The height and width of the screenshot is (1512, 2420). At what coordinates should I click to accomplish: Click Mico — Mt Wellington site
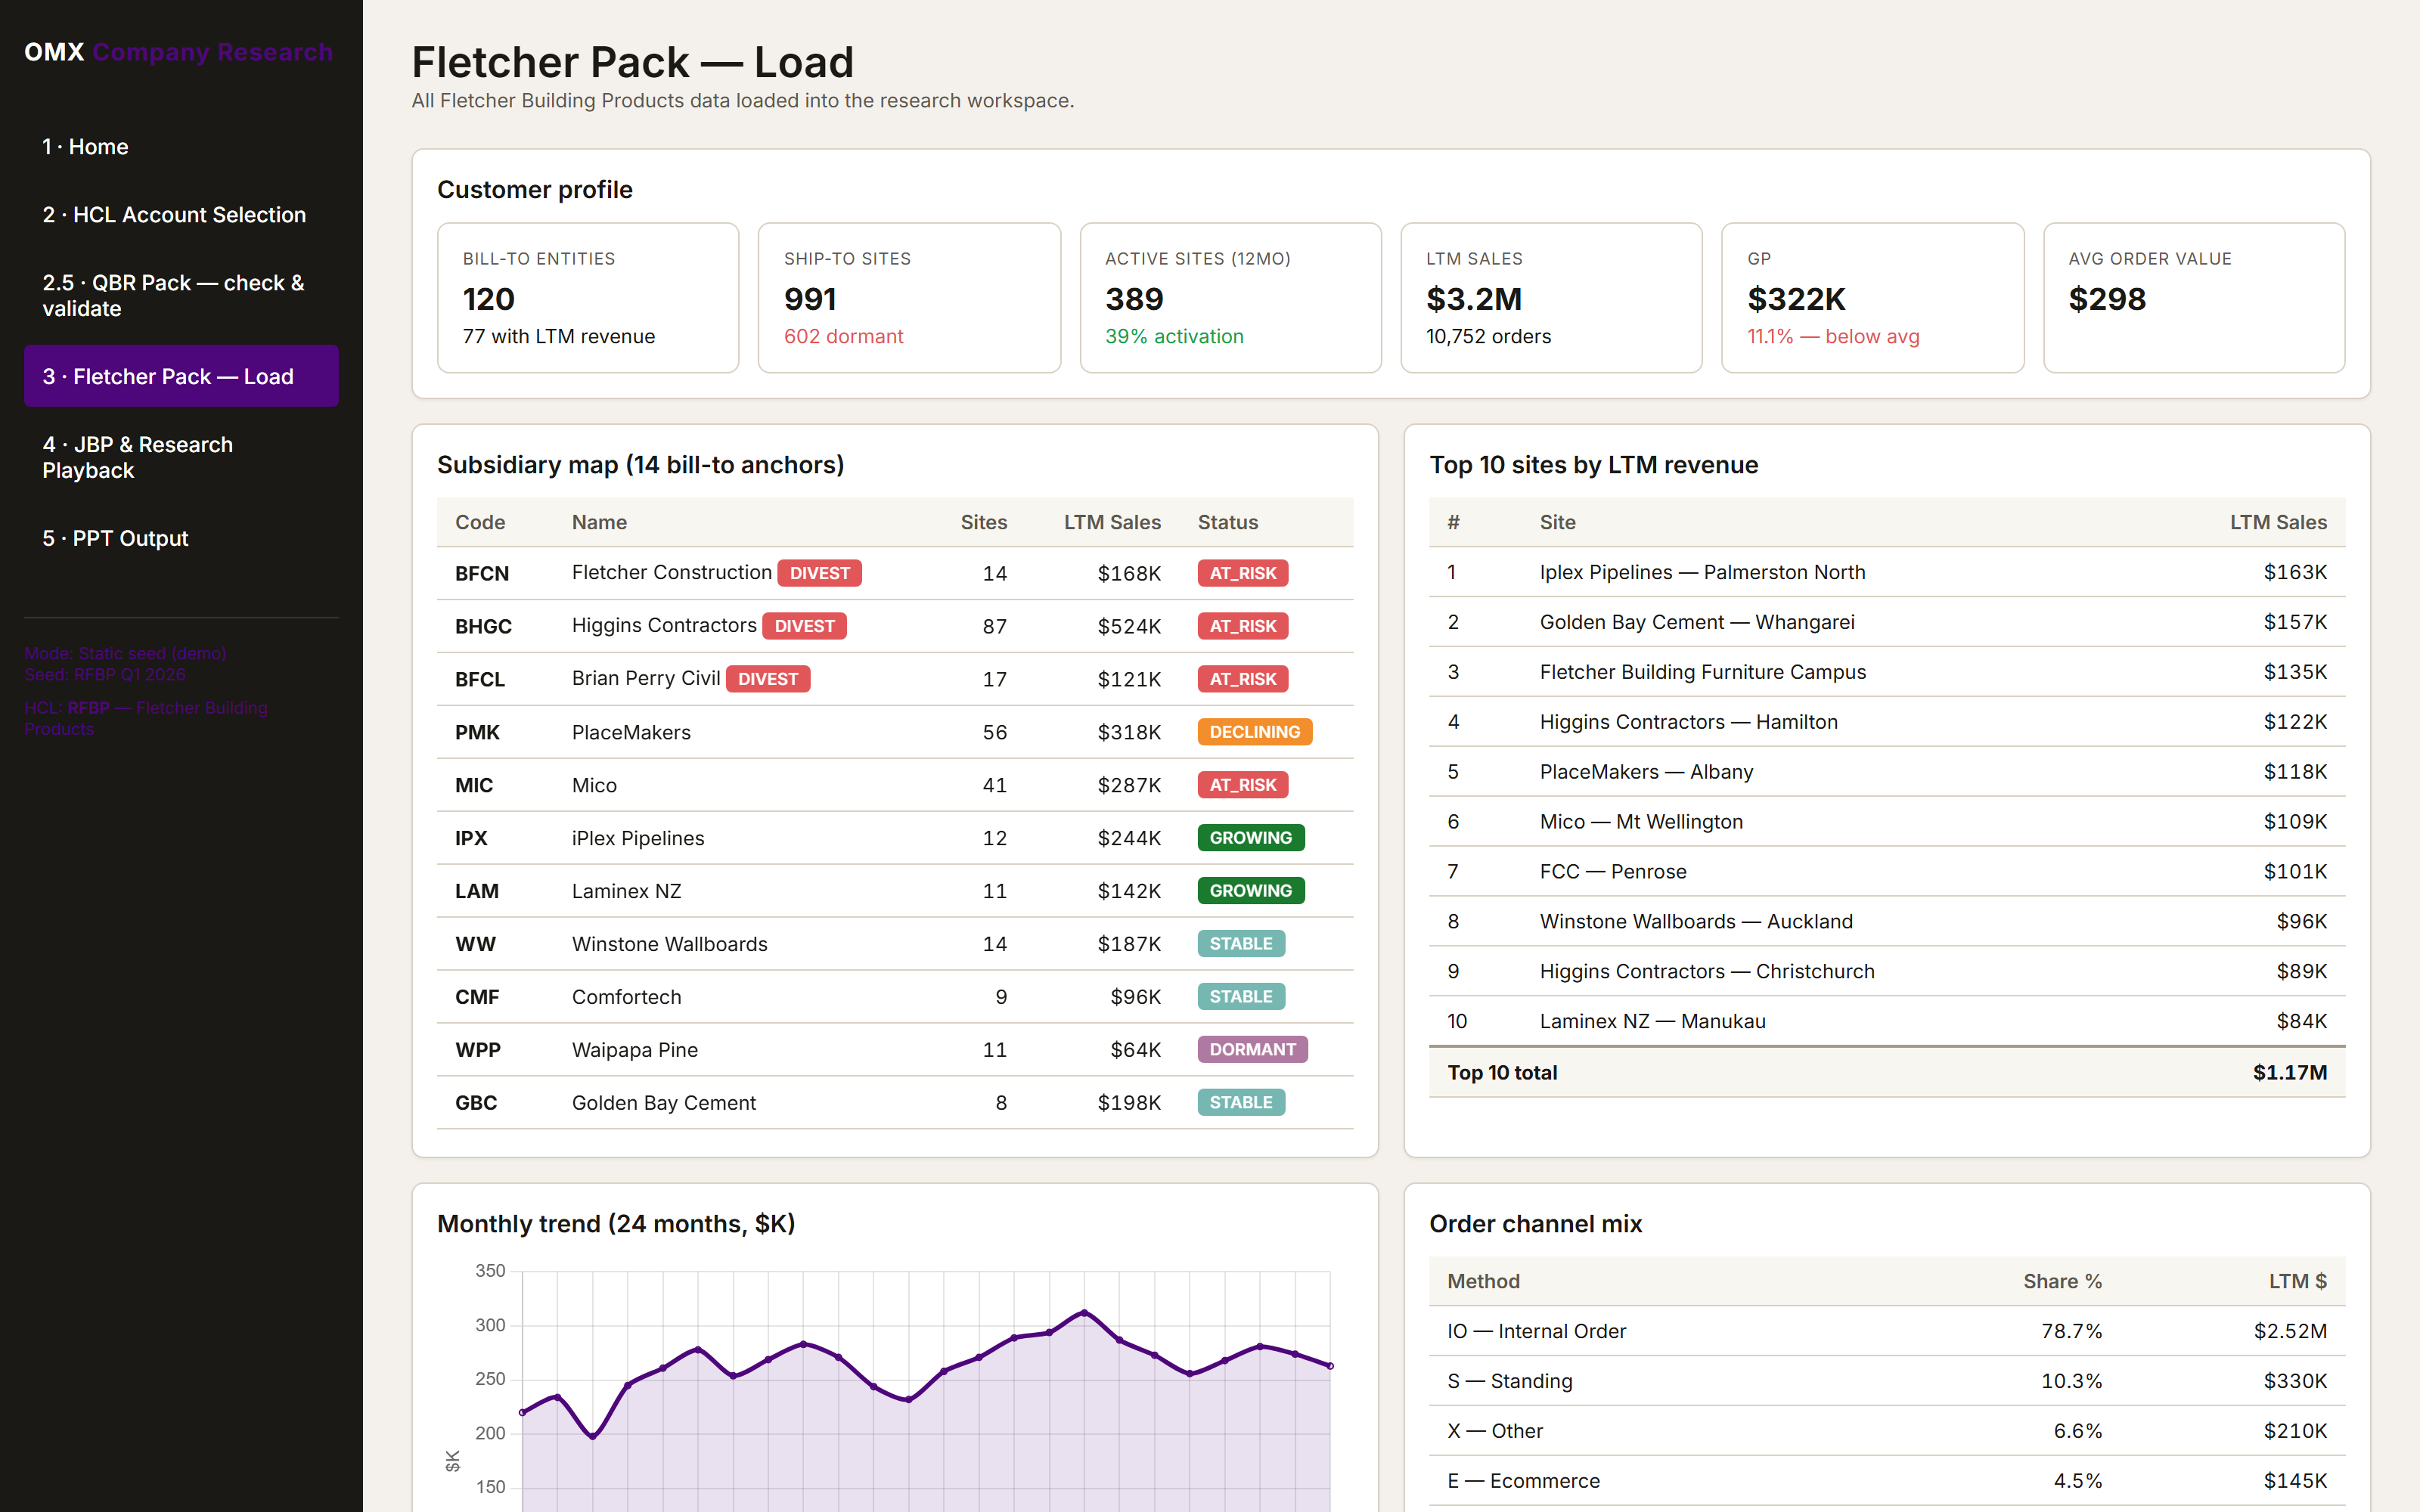pyautogui.click(x=1641, y=822)
